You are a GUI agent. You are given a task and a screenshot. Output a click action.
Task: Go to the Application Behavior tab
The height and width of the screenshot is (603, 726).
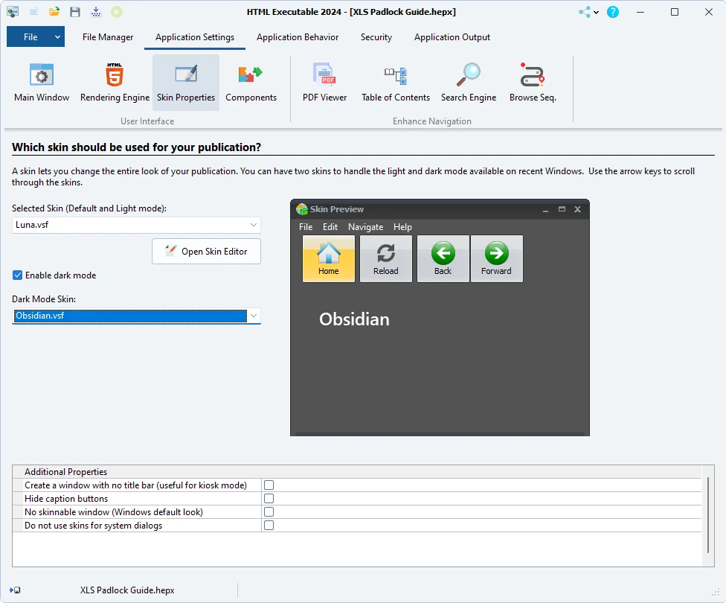tap(298, 36)
